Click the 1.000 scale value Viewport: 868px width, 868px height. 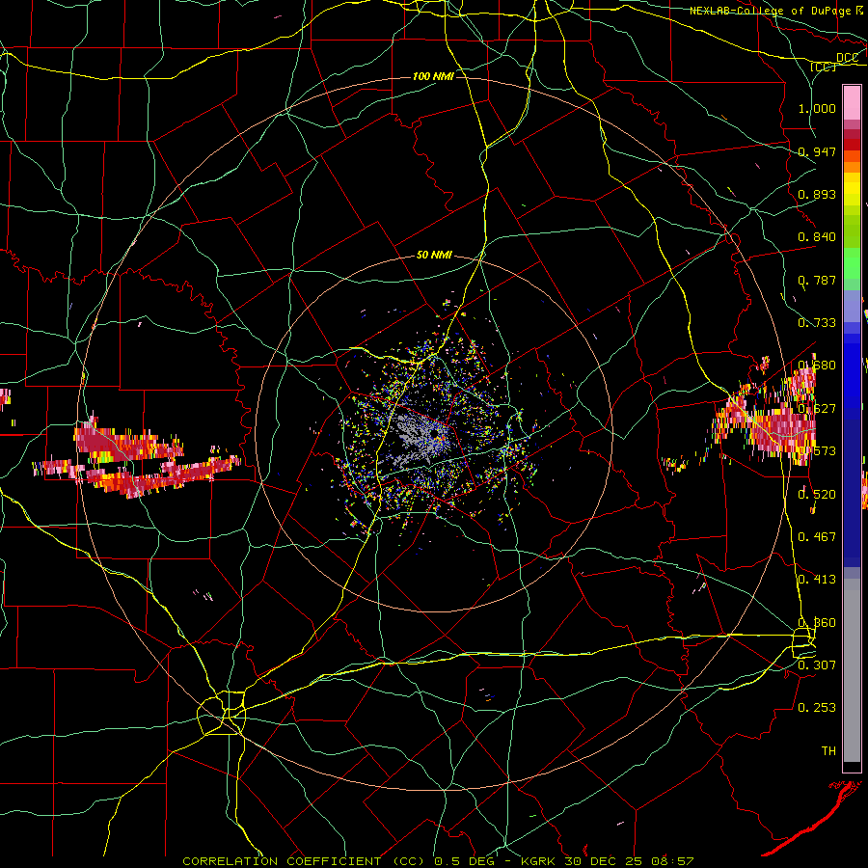point(817,108)
